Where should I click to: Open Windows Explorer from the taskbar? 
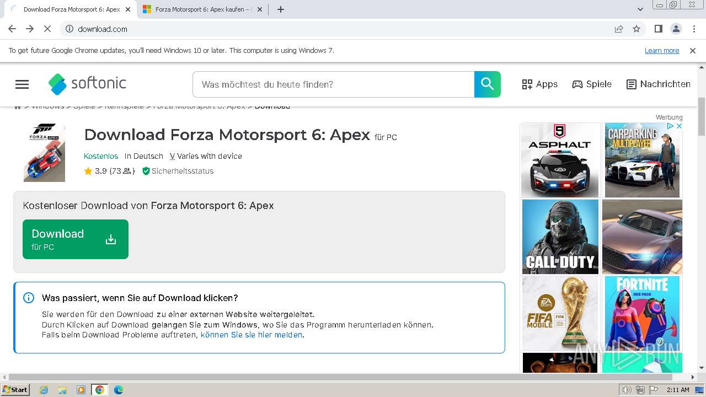pos(62,390)
